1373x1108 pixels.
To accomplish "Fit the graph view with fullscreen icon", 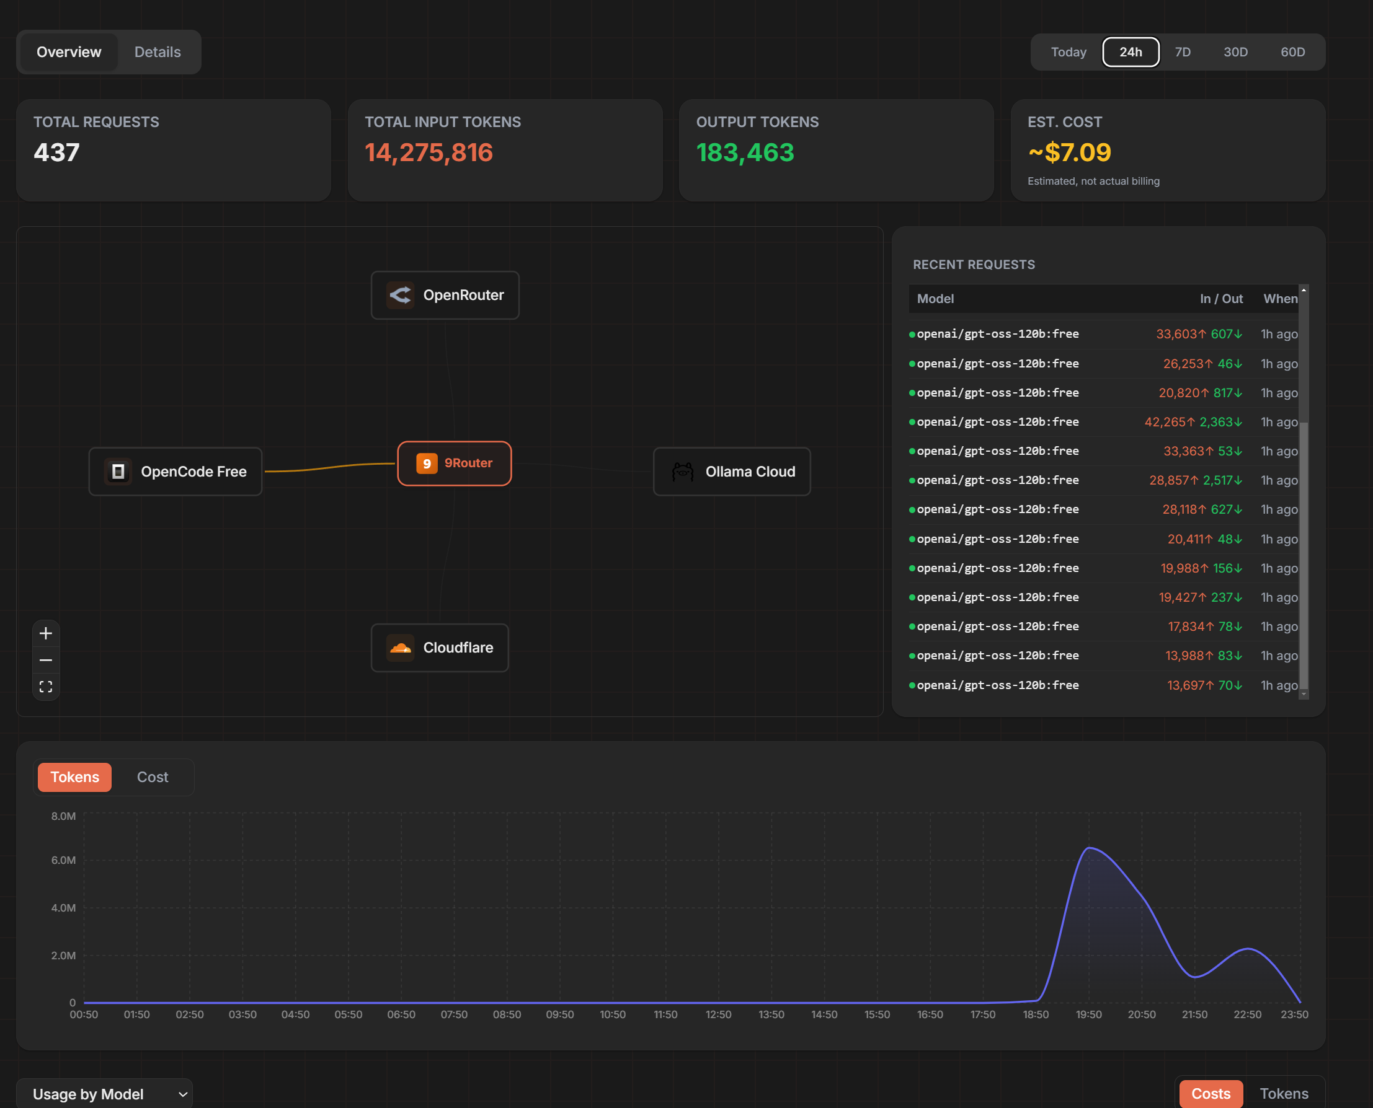I will point(46,687).
